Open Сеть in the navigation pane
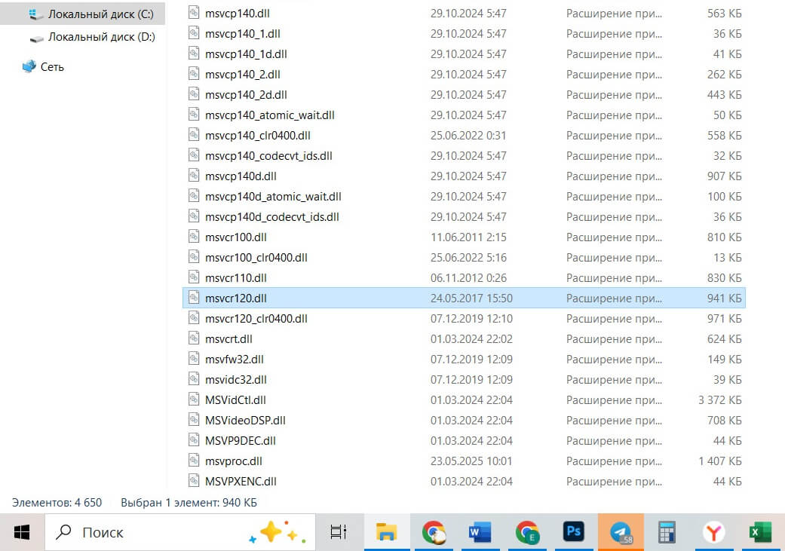Image resolution: width=785 pixels, height=551 pixels. pos(52,67)
